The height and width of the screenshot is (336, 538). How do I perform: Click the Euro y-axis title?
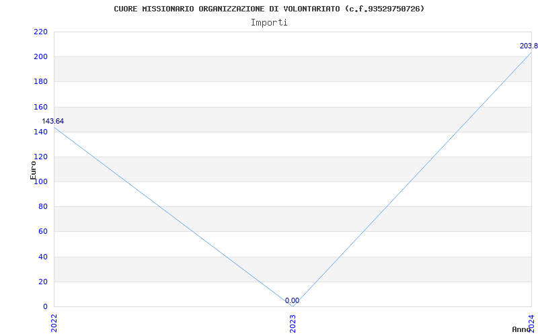(33, 170)
